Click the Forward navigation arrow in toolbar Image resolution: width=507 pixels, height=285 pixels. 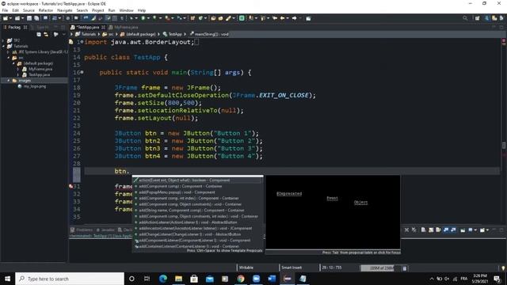point(294,18)
